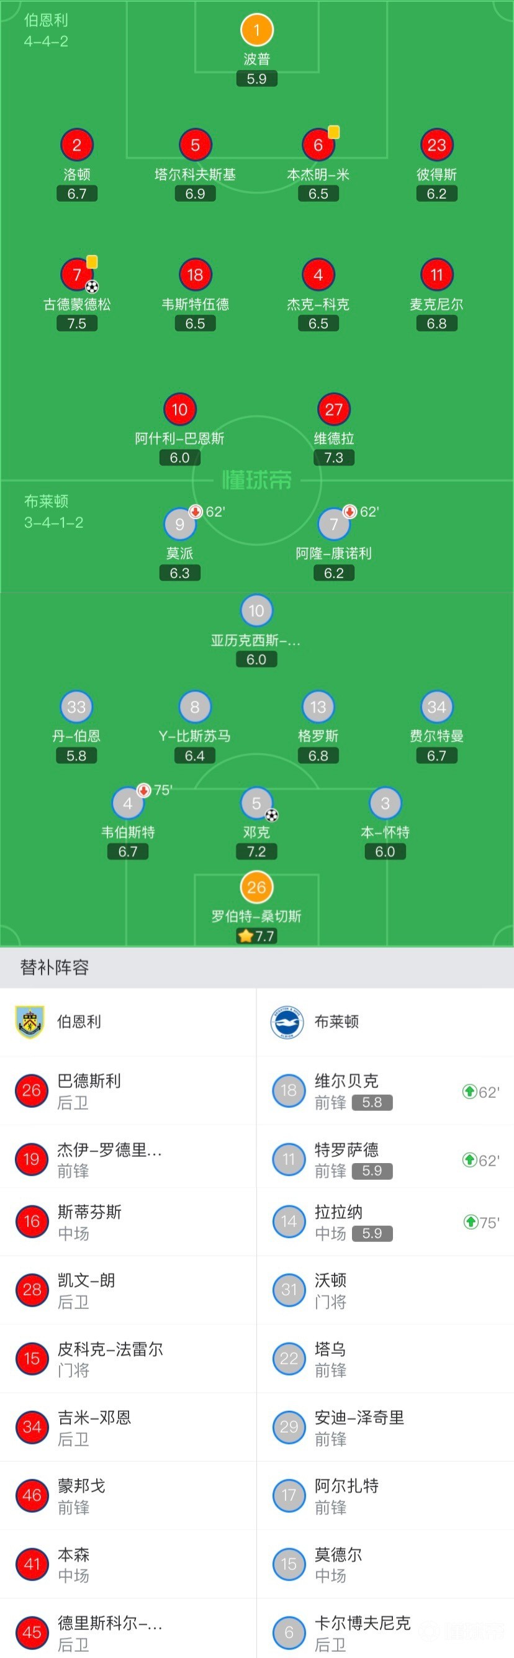Viewport: 514px width, 1658px height.
Task: Tap 布莱顿 team name in substitutes header
Action: coord(336,1022)
